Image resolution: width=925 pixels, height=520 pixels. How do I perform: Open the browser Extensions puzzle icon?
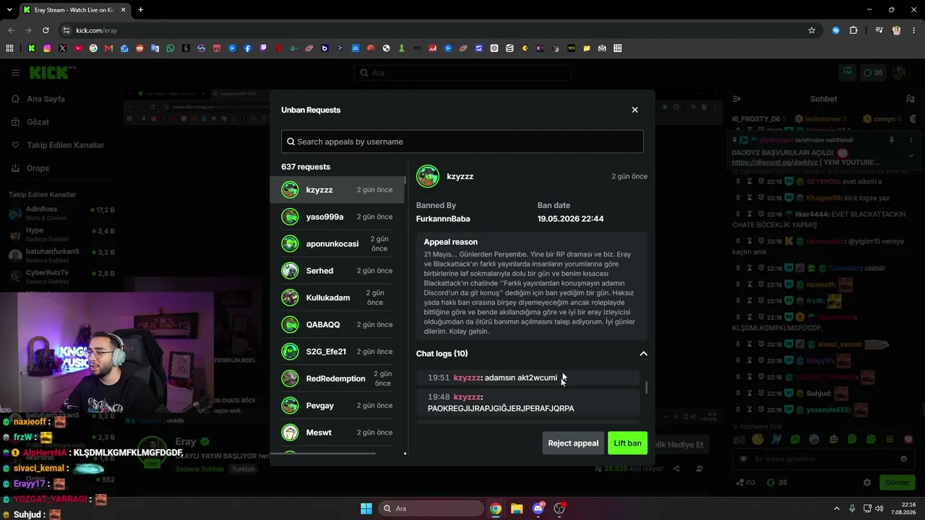(853, 30)
